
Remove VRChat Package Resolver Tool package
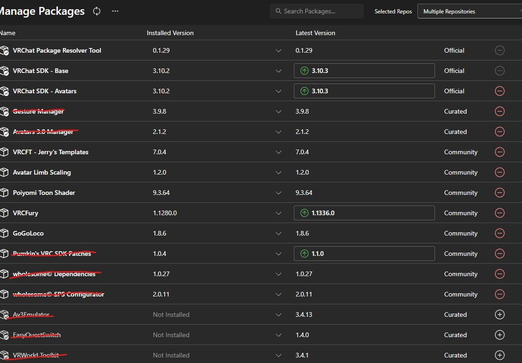pos(499,50)
